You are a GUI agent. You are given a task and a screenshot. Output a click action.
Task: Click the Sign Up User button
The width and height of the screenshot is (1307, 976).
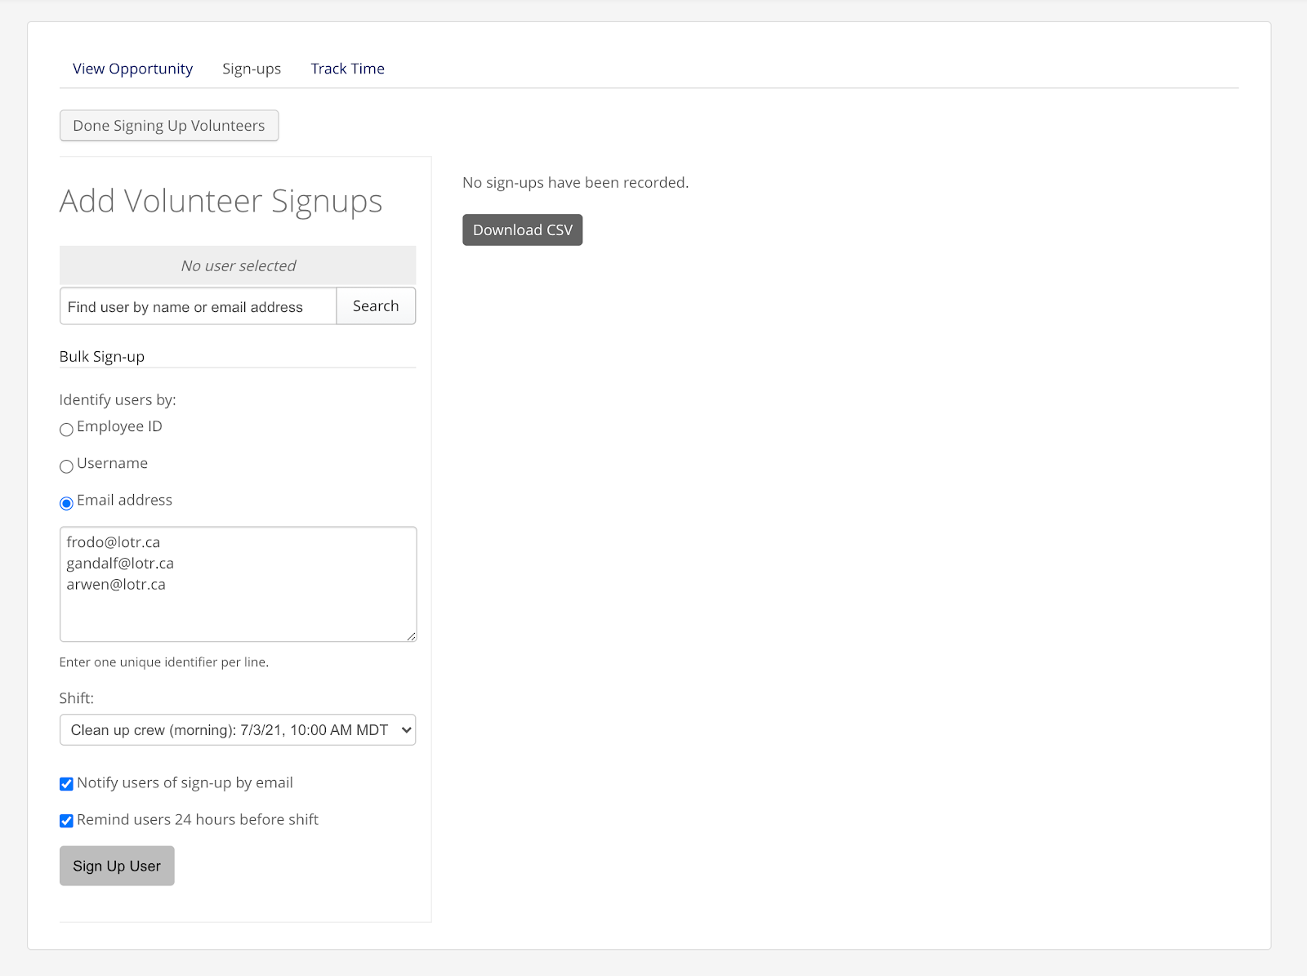pos(117,866)
